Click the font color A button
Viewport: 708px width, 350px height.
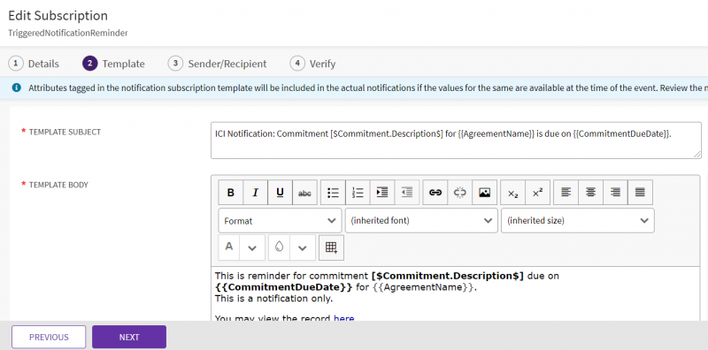click(x=229, y=247)
